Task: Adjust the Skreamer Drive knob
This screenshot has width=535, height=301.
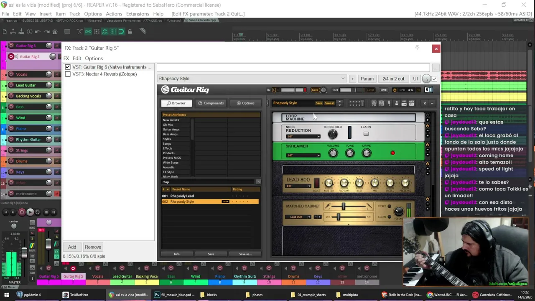Action: pyautogui.click(x=367, y=153)
